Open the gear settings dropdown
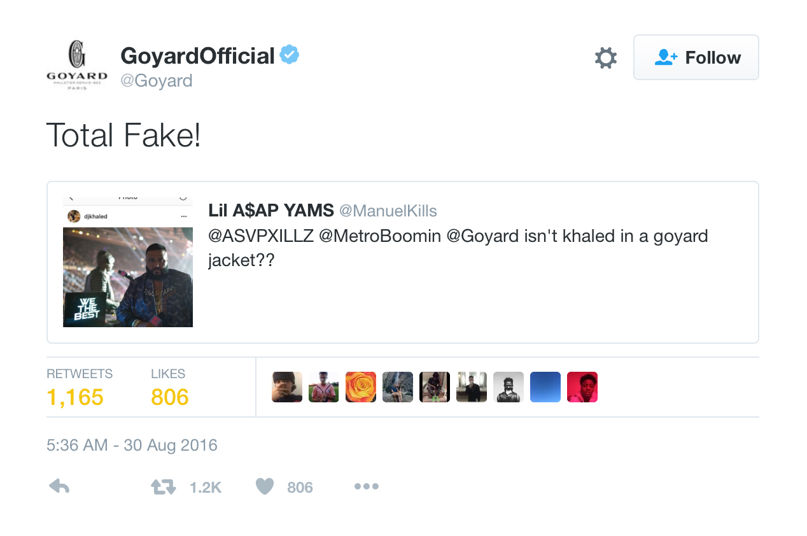Screen dimensions: 807x536 tap(605, 58)
